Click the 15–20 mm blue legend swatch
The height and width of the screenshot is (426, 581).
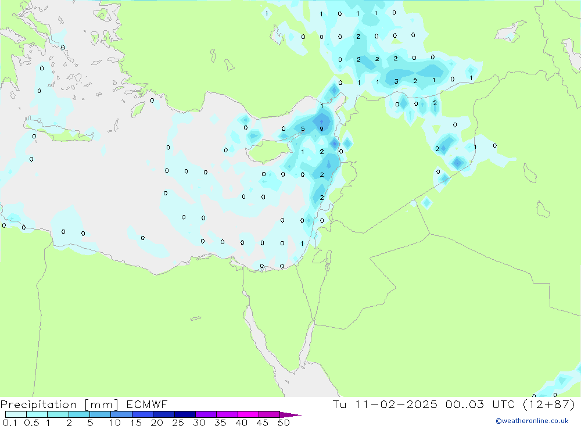[x=143, y=414]
